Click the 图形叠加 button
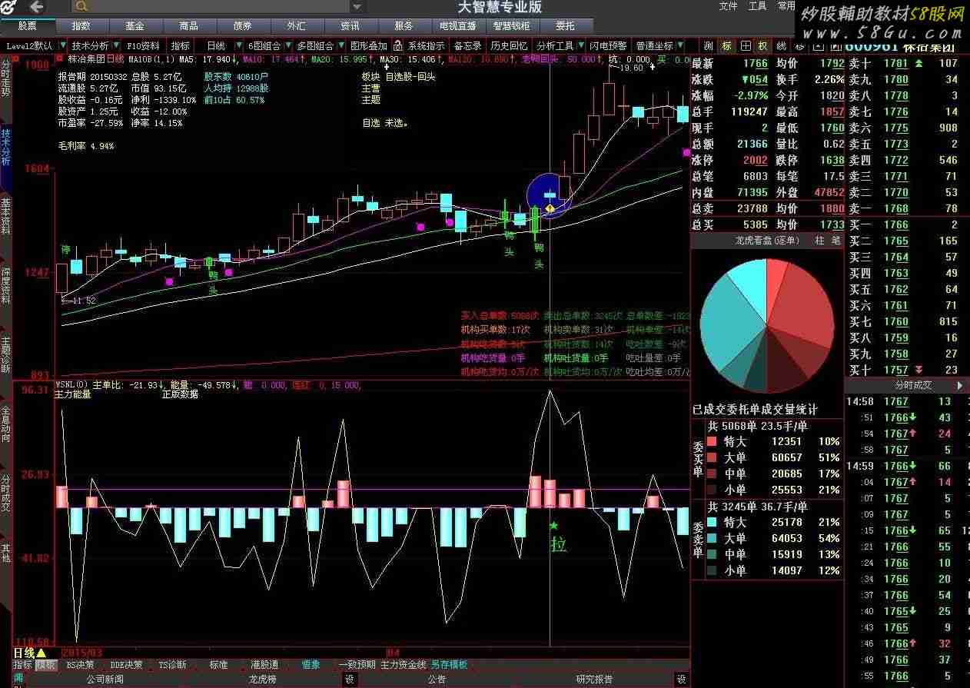This screenshot has width=970, height=688. [368, 46]
